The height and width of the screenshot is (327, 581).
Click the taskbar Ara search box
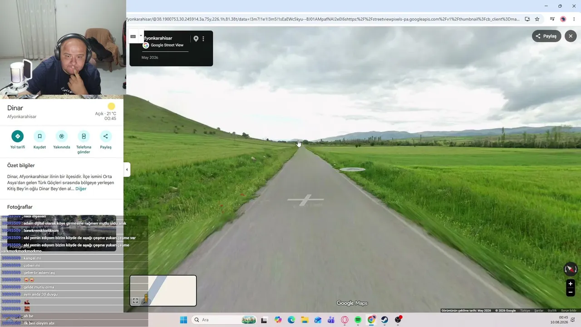tap(225, 320)
